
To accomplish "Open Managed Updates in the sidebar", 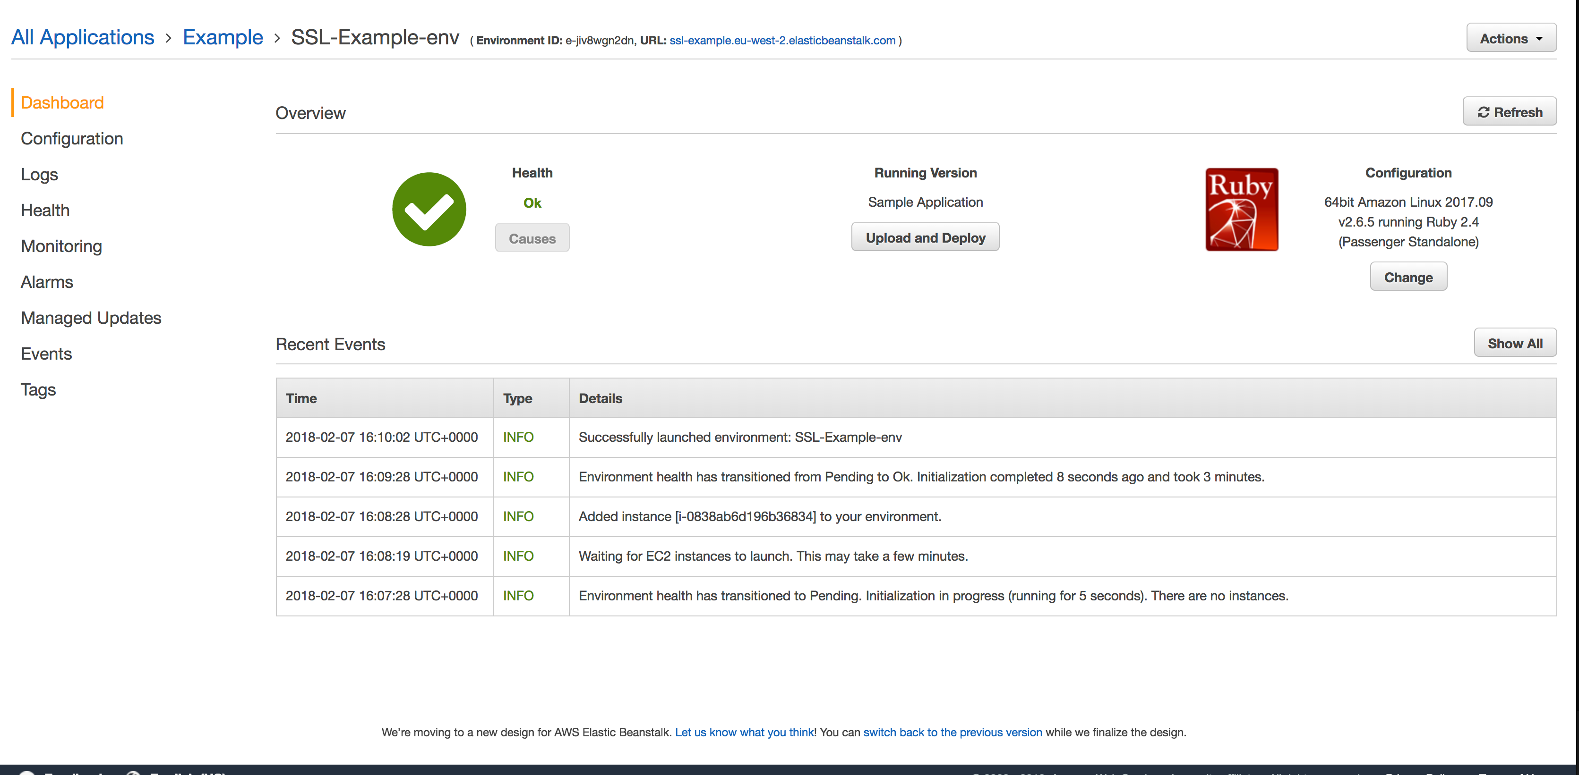I will coord(91,318).
